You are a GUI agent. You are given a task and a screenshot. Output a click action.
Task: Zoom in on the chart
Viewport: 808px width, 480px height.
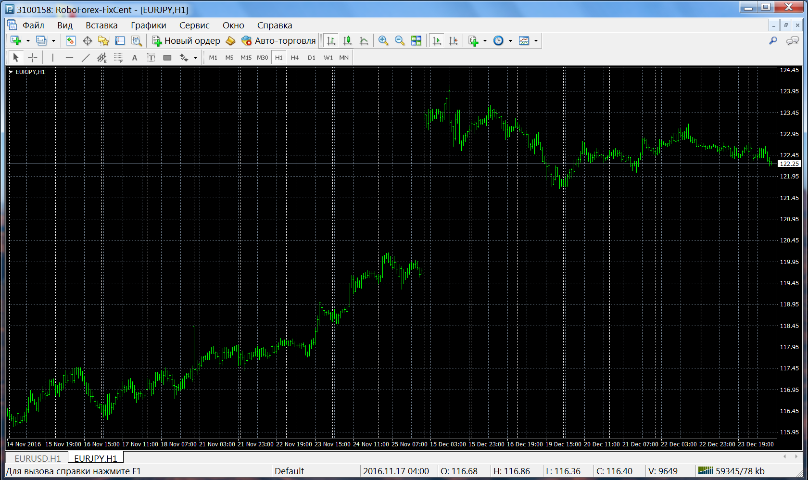pos(383,41)
